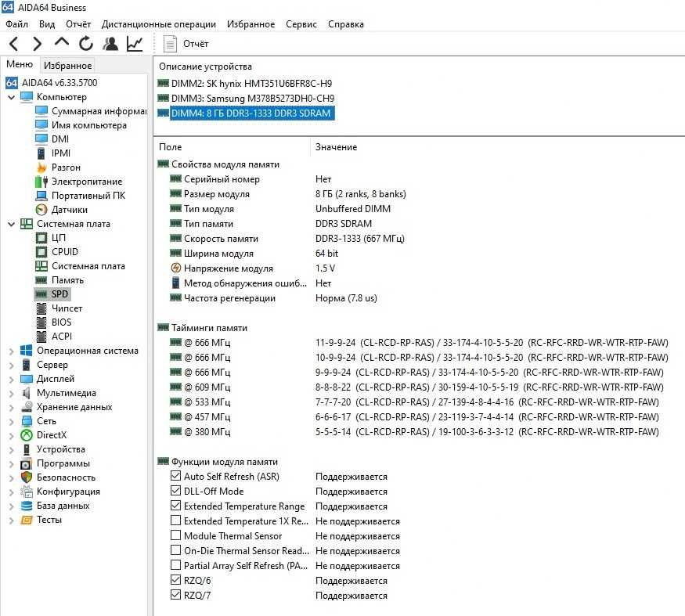Toggle the RZQ/6 checkbox
The height and width of the screenshot is (616, 685).
pos(175,580)
